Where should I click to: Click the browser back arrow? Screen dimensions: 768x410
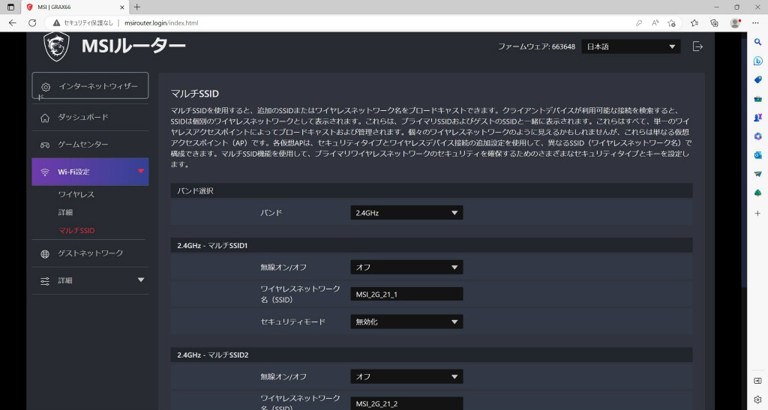coord(13,23)
